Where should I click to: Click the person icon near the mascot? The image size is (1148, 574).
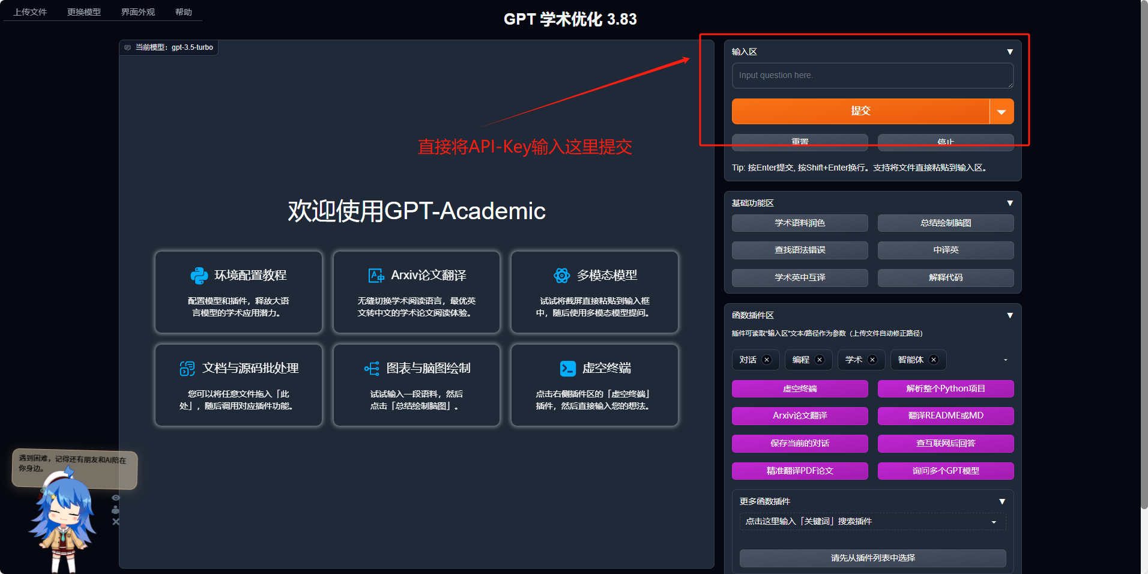tap(115, 510)
